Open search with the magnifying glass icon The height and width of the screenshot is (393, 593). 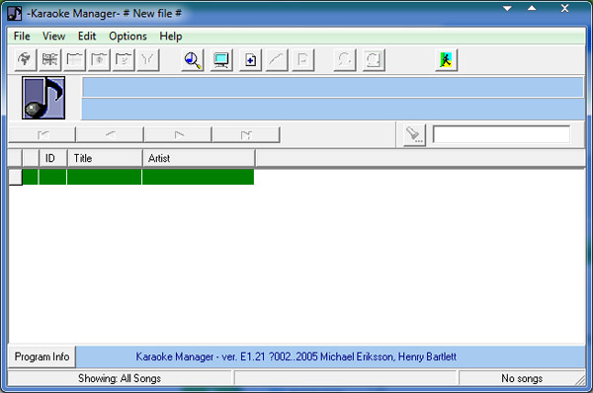point(193,59)
